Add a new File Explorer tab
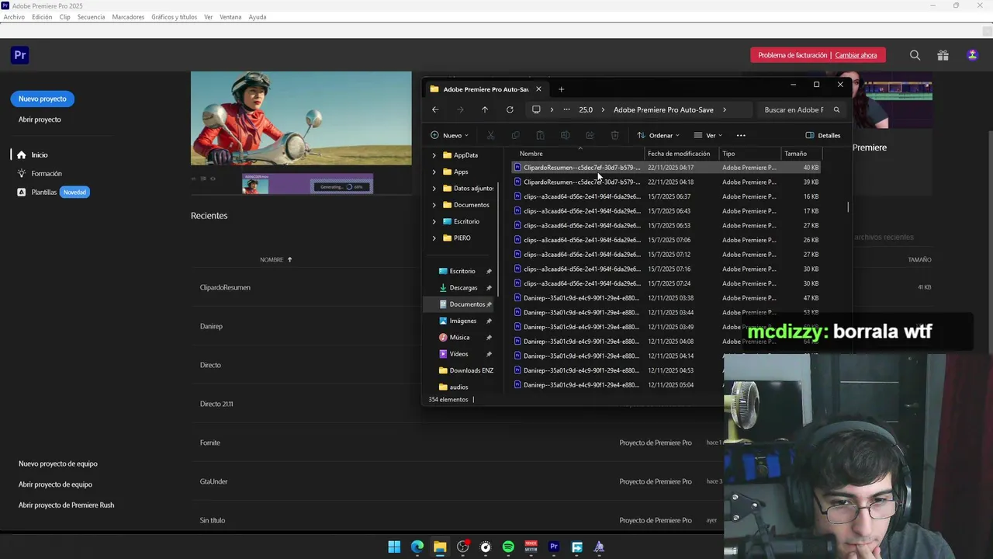 coord(561,89)
